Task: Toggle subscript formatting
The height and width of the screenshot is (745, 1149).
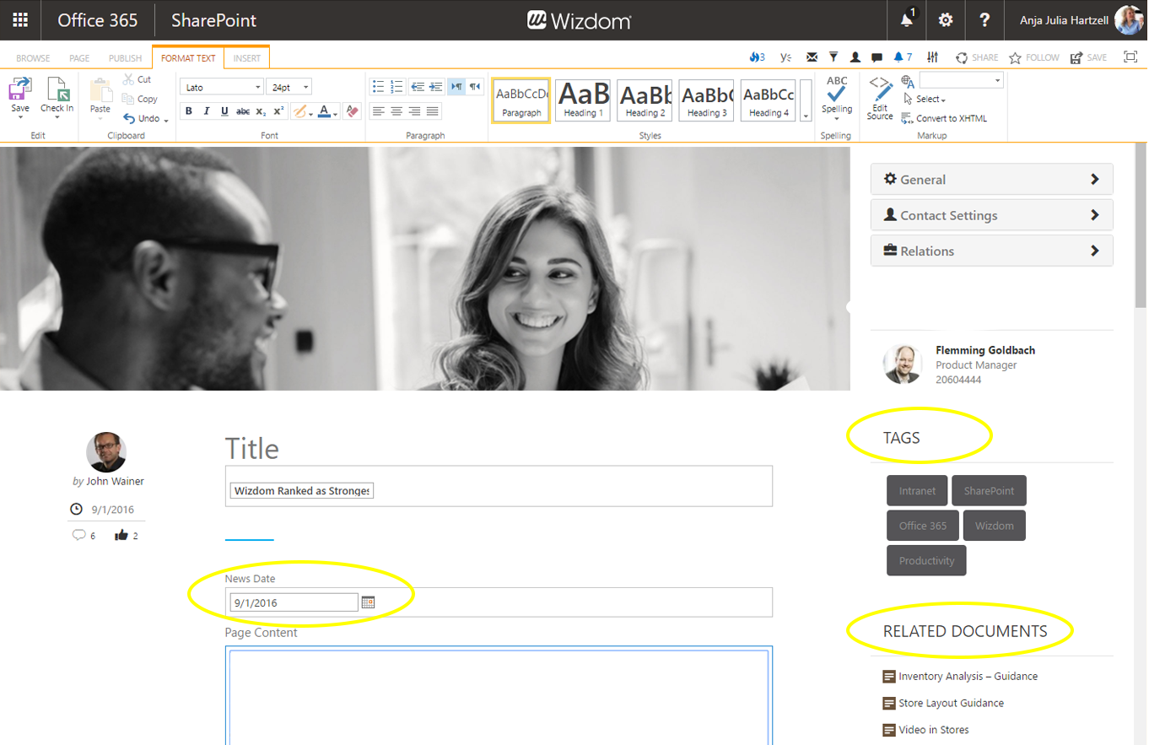Action: coord(262,111)
